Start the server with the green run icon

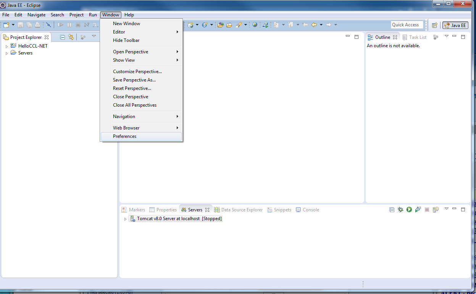[409, 209]
